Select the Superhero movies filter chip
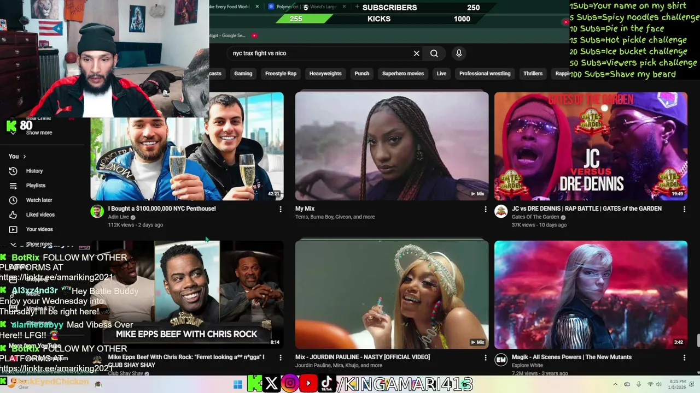 point(403,74)
